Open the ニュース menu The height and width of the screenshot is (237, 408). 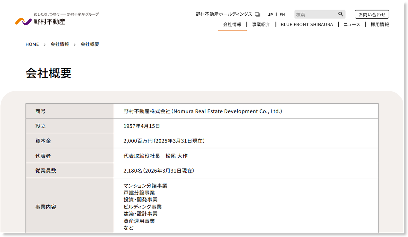point(352,24)
